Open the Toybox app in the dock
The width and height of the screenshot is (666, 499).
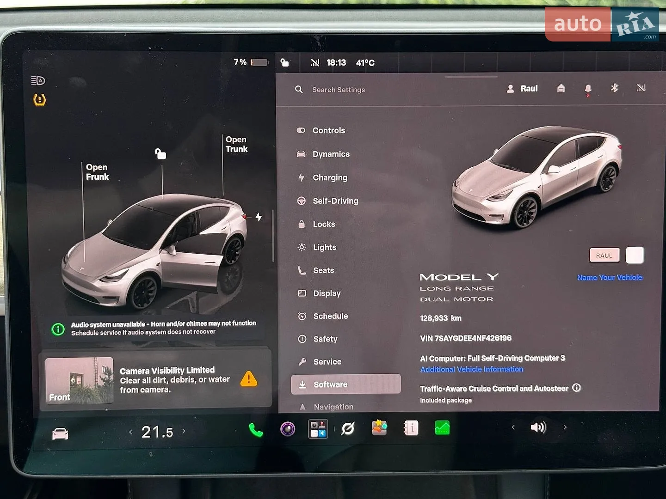pyautogui.click(x=379, y=427)
